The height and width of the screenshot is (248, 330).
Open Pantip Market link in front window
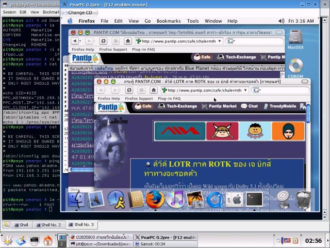coord(219,106)
